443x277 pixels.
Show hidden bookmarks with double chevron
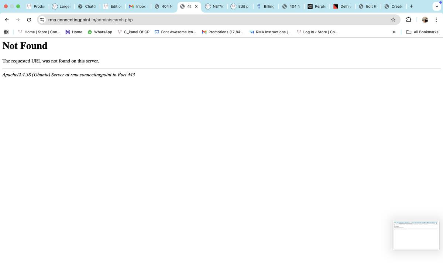pos(394,32)
